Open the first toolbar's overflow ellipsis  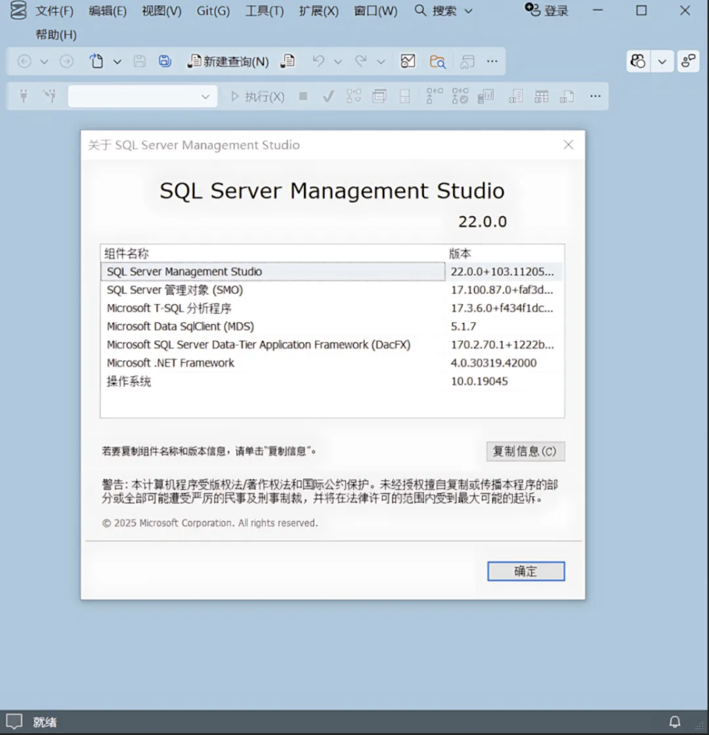coord(492,61)
